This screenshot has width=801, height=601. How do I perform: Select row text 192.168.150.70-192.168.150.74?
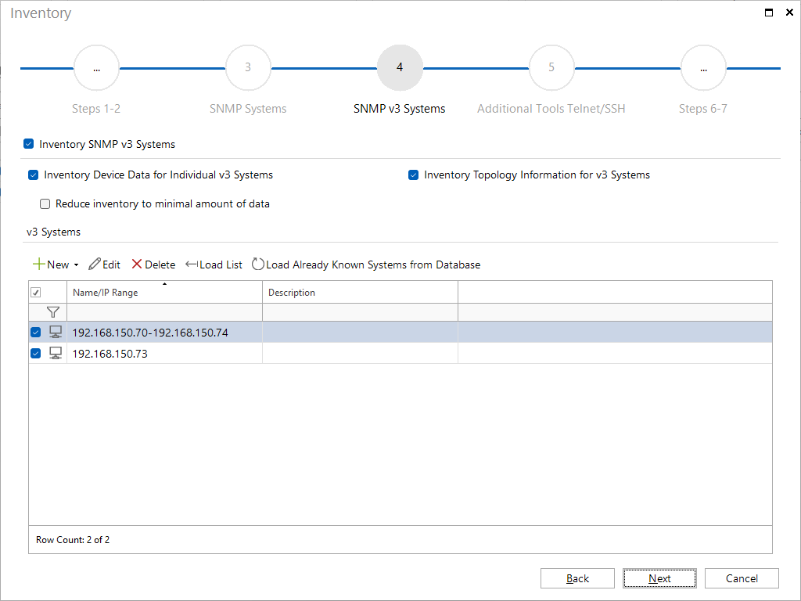tap(150, 333)
